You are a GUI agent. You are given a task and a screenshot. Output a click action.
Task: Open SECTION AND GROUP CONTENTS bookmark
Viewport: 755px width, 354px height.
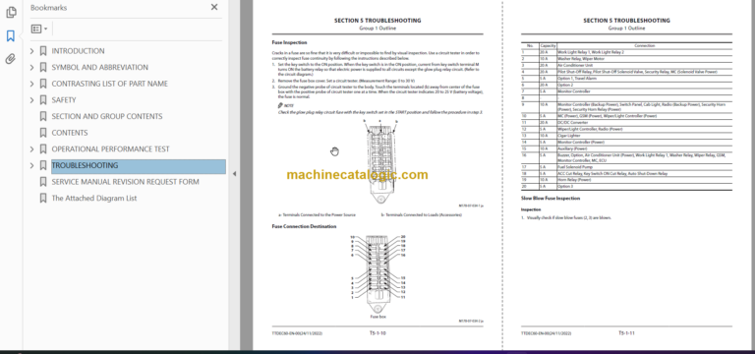point(107,117)
